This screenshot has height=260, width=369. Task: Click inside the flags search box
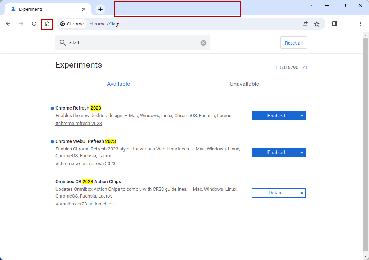tap(132, 42)
